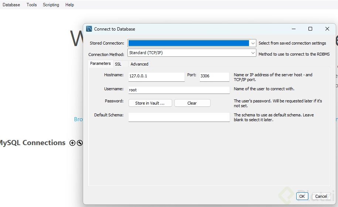The width and height of the screenshot is (338, 207).
Task: Click the Default Schema label
Action: 109,115
